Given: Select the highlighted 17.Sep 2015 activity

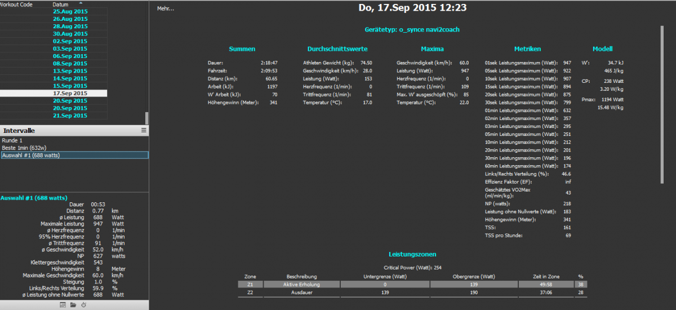Looking at the screenshot, I should [70, 93].
